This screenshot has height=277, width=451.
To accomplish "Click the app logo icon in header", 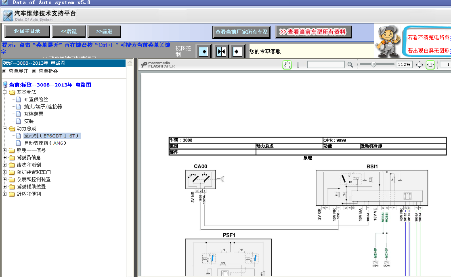I will click(x=8, y=15).
